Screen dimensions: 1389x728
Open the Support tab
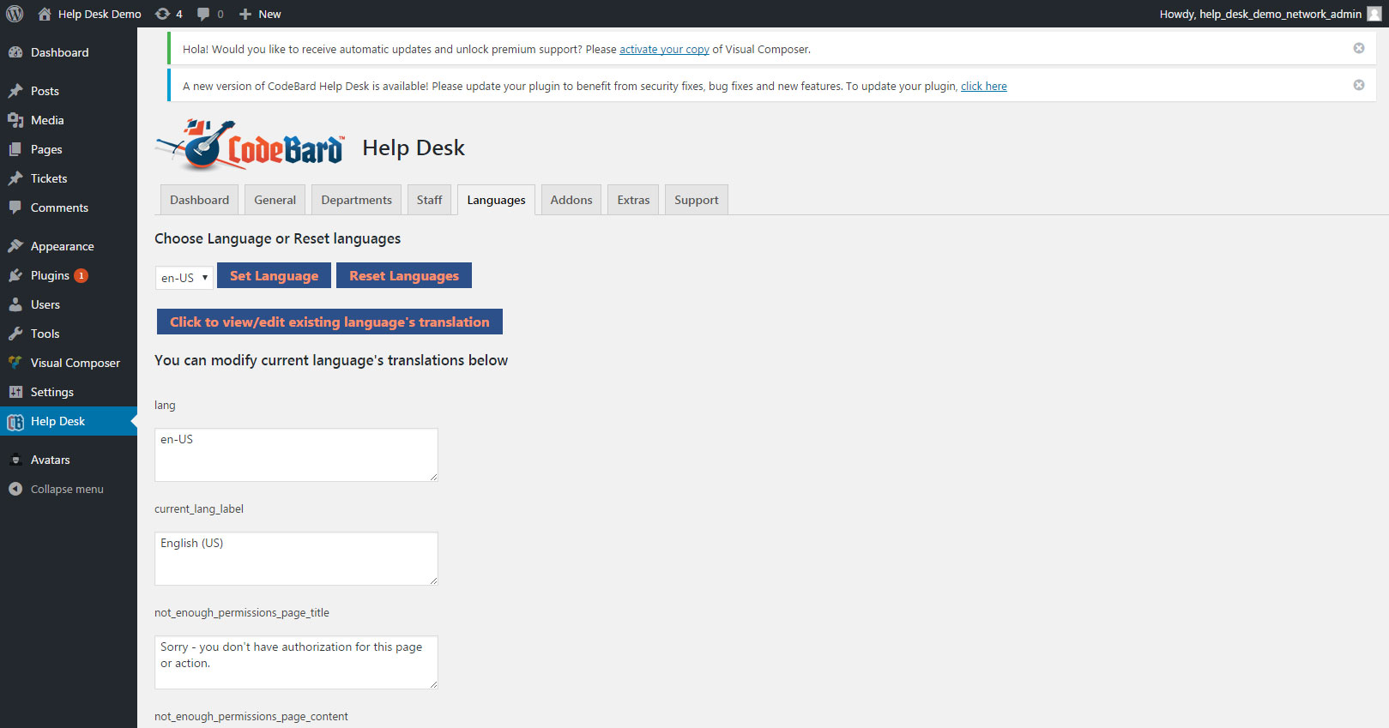coord(696,200)
